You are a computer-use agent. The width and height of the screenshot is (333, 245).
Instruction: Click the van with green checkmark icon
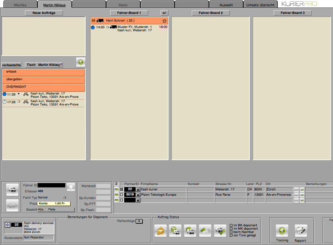point(220,230)
